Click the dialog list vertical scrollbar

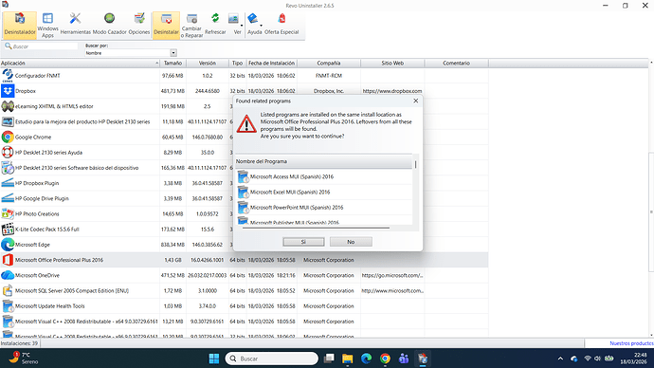(415, 164)
